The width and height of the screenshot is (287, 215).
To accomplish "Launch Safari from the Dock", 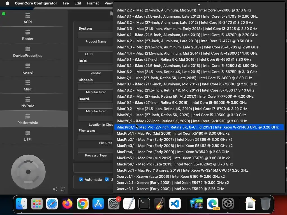I will pyautogui.click(x=52, y=204).
